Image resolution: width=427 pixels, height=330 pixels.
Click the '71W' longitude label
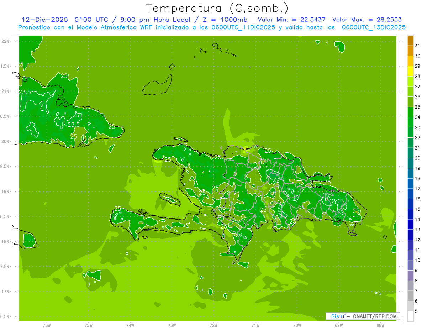(x=255, y=325)
